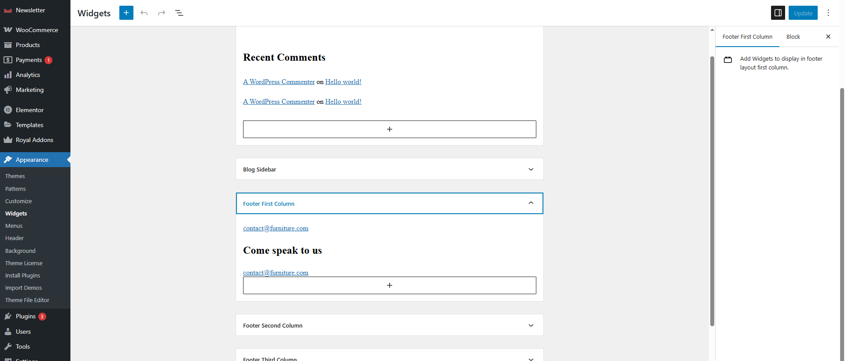Expand the Footer Second Column area
The image size is (845, 361).
(x=531, y=325)
